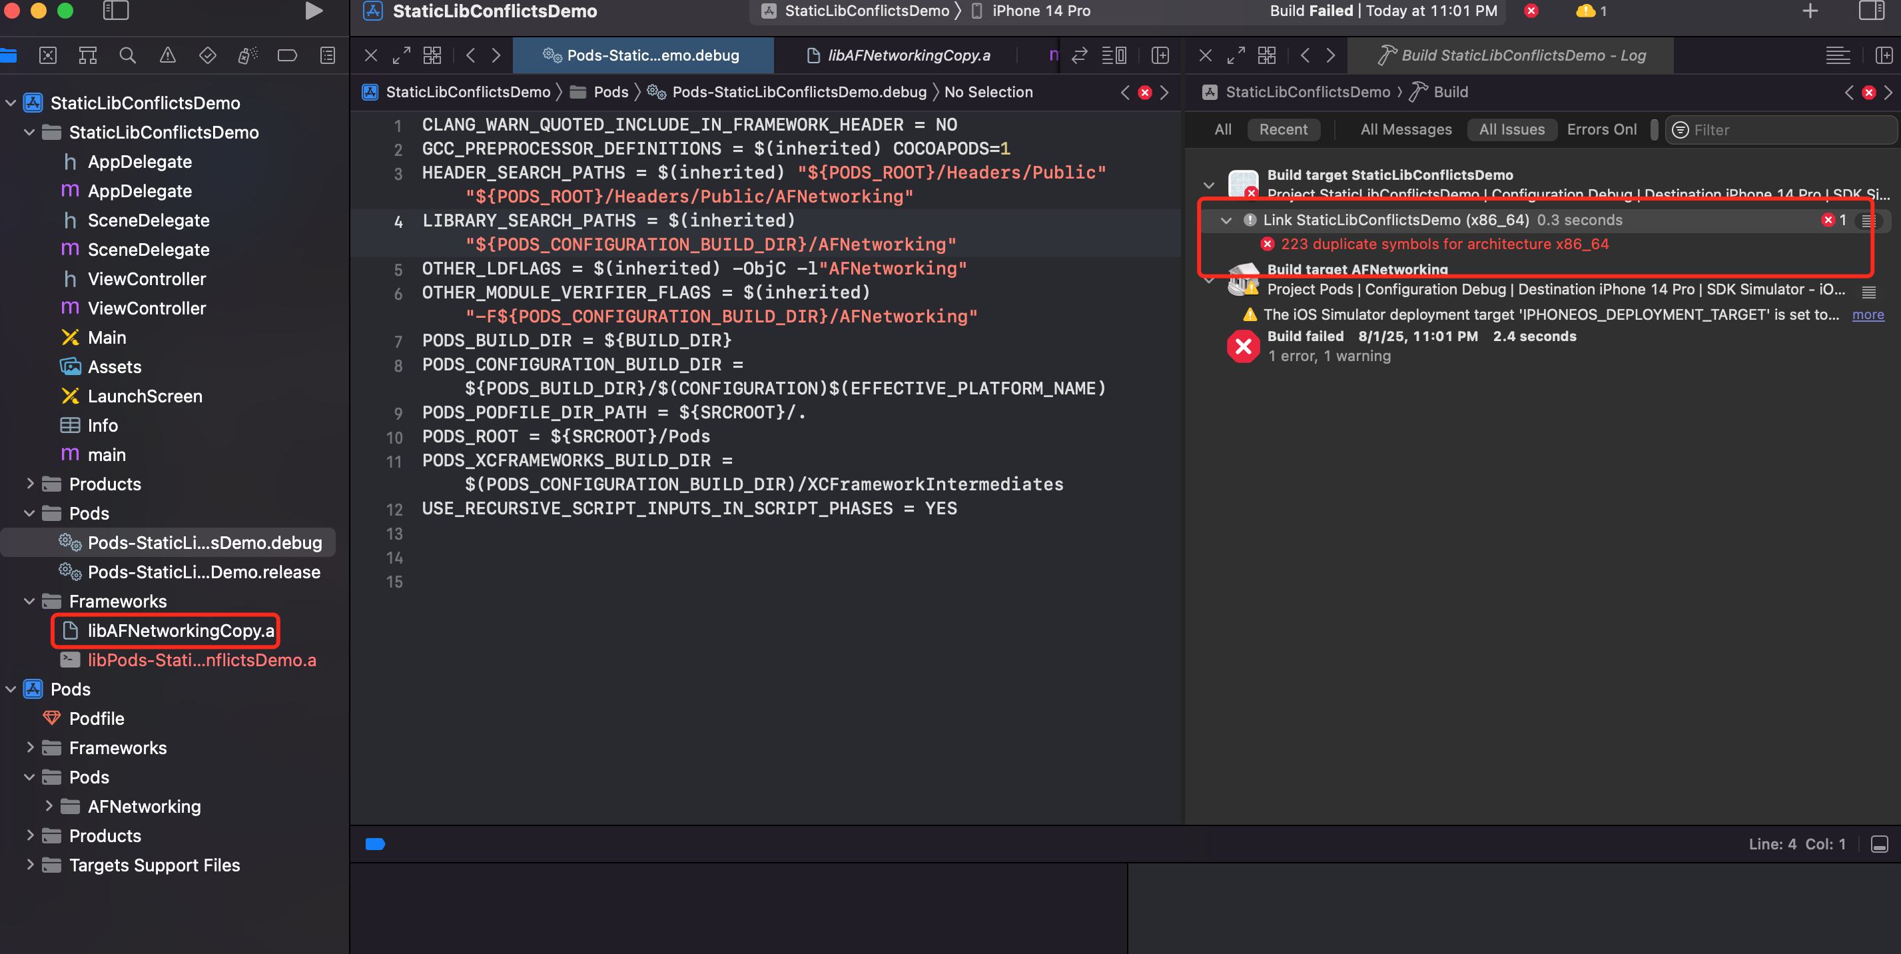This screenshot has width=1901, height=954.
Task: Expand Targets Support Files group
Action: coord(30,865)
